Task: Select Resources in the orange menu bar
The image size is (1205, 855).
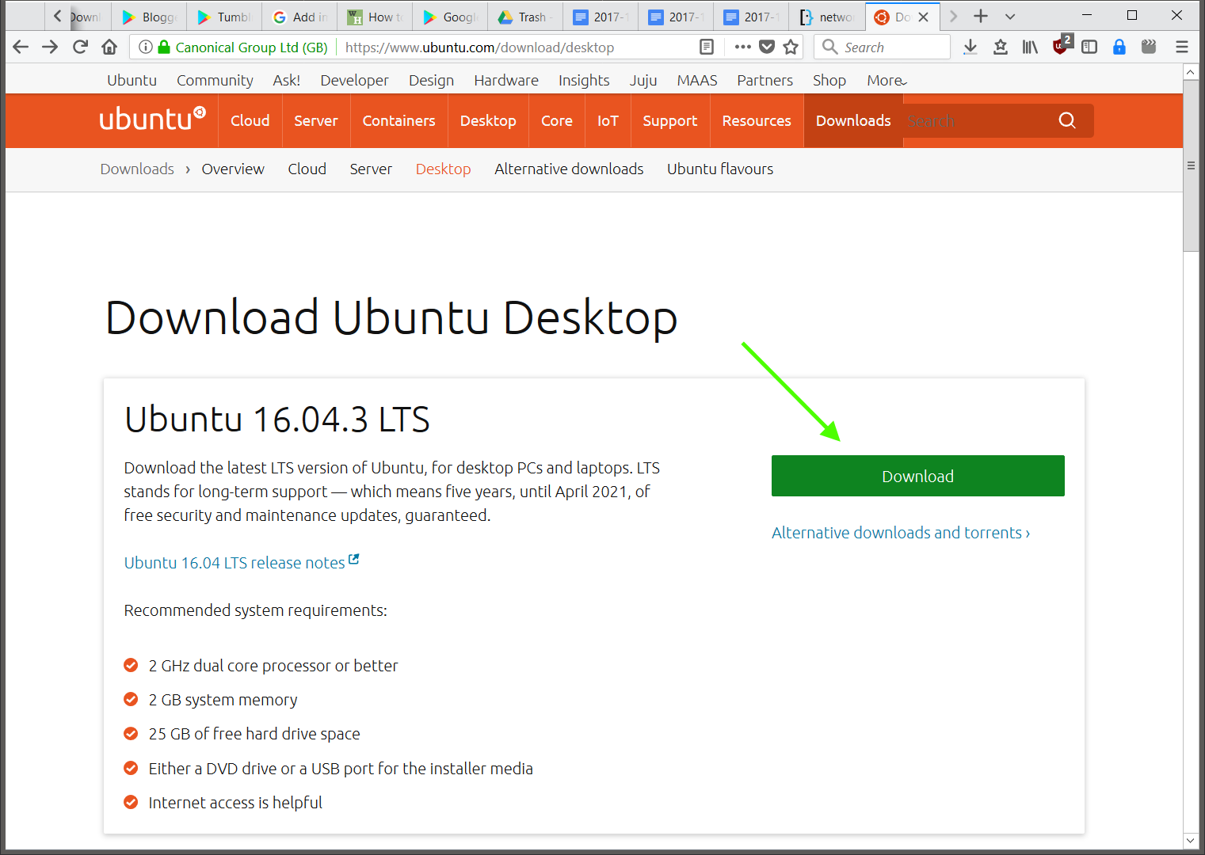Action: [757, 121]
